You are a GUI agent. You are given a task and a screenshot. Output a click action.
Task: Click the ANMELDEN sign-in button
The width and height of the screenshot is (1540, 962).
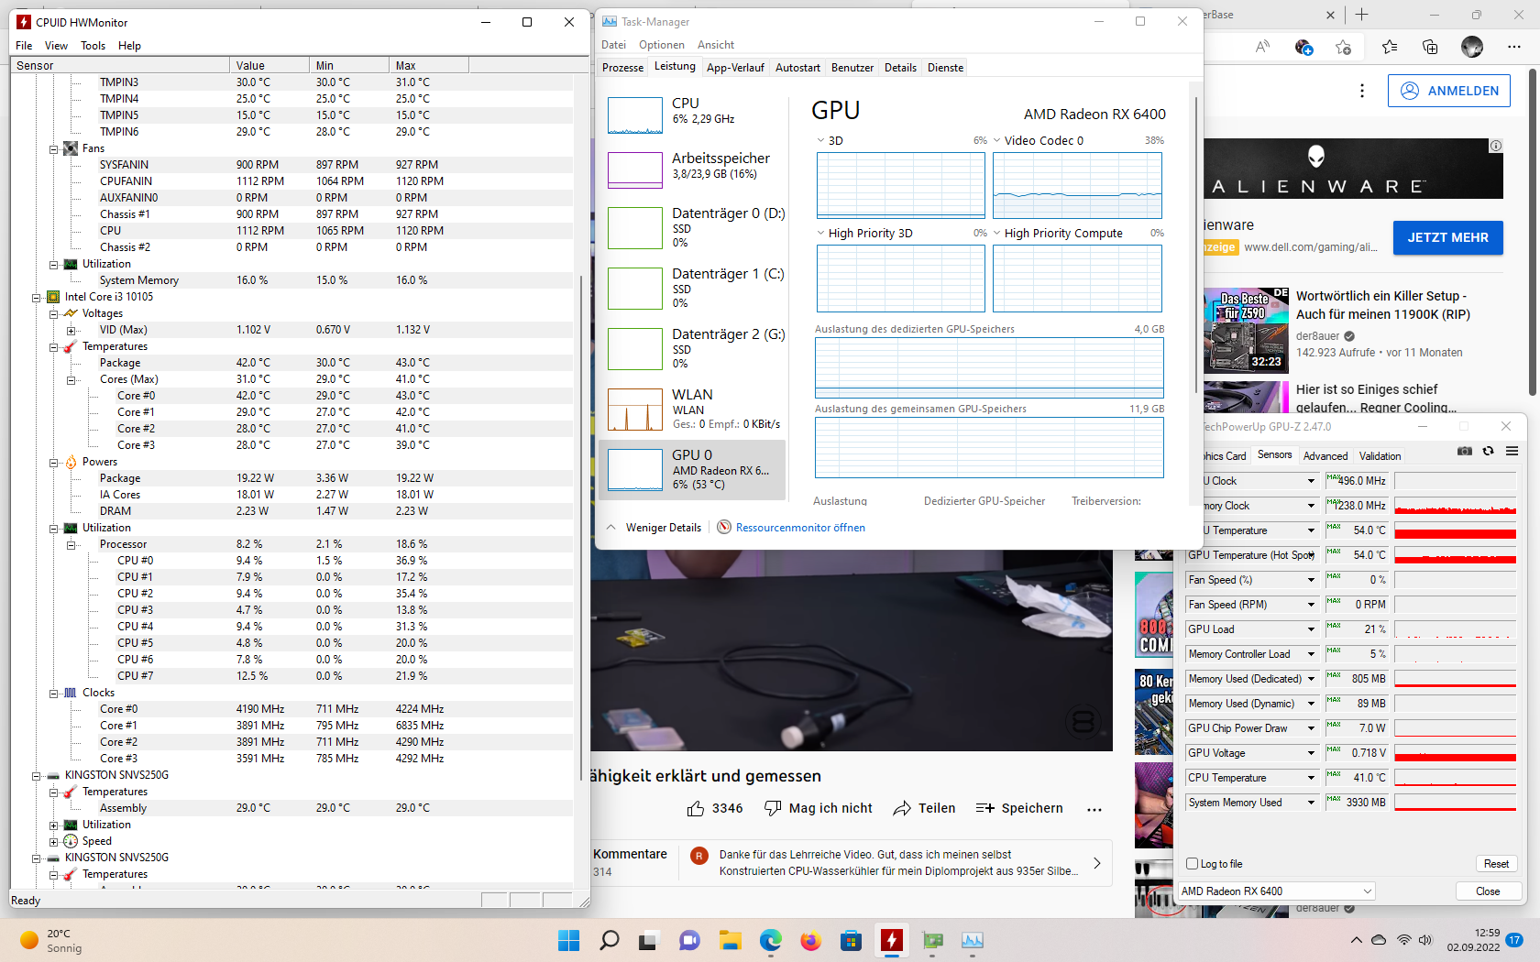[1449, 91]
